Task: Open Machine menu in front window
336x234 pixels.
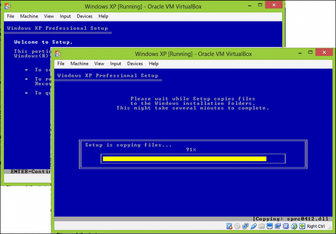Action: [79, 64]
